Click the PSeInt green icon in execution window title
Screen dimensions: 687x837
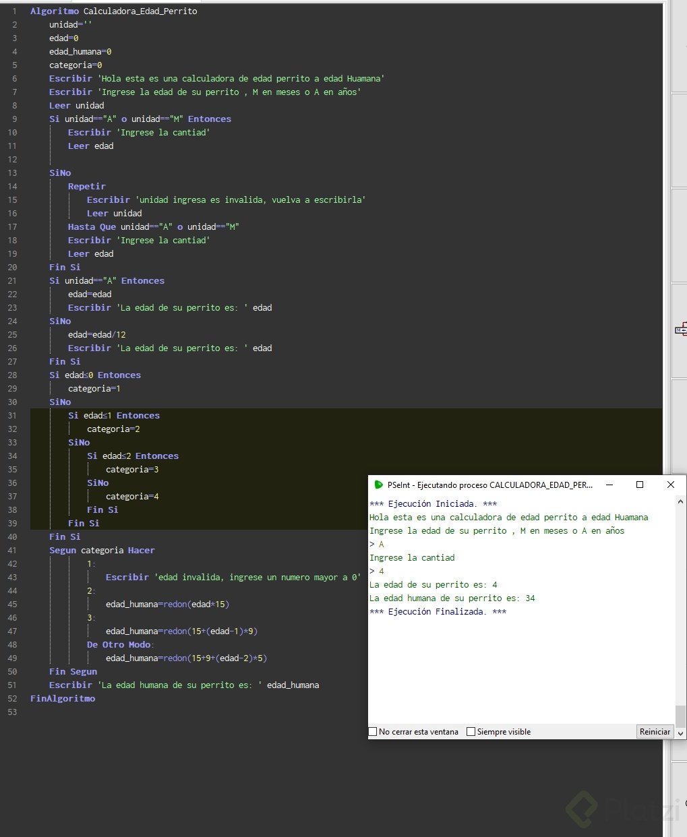coord(379,485)
